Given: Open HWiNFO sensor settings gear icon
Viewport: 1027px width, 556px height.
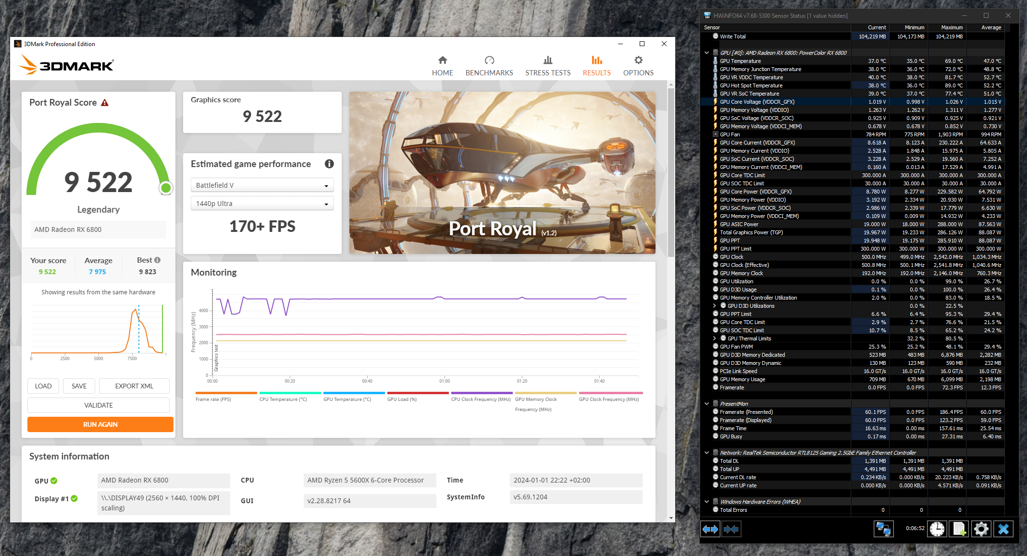Looking at the screenshot, I should [981, 529].
